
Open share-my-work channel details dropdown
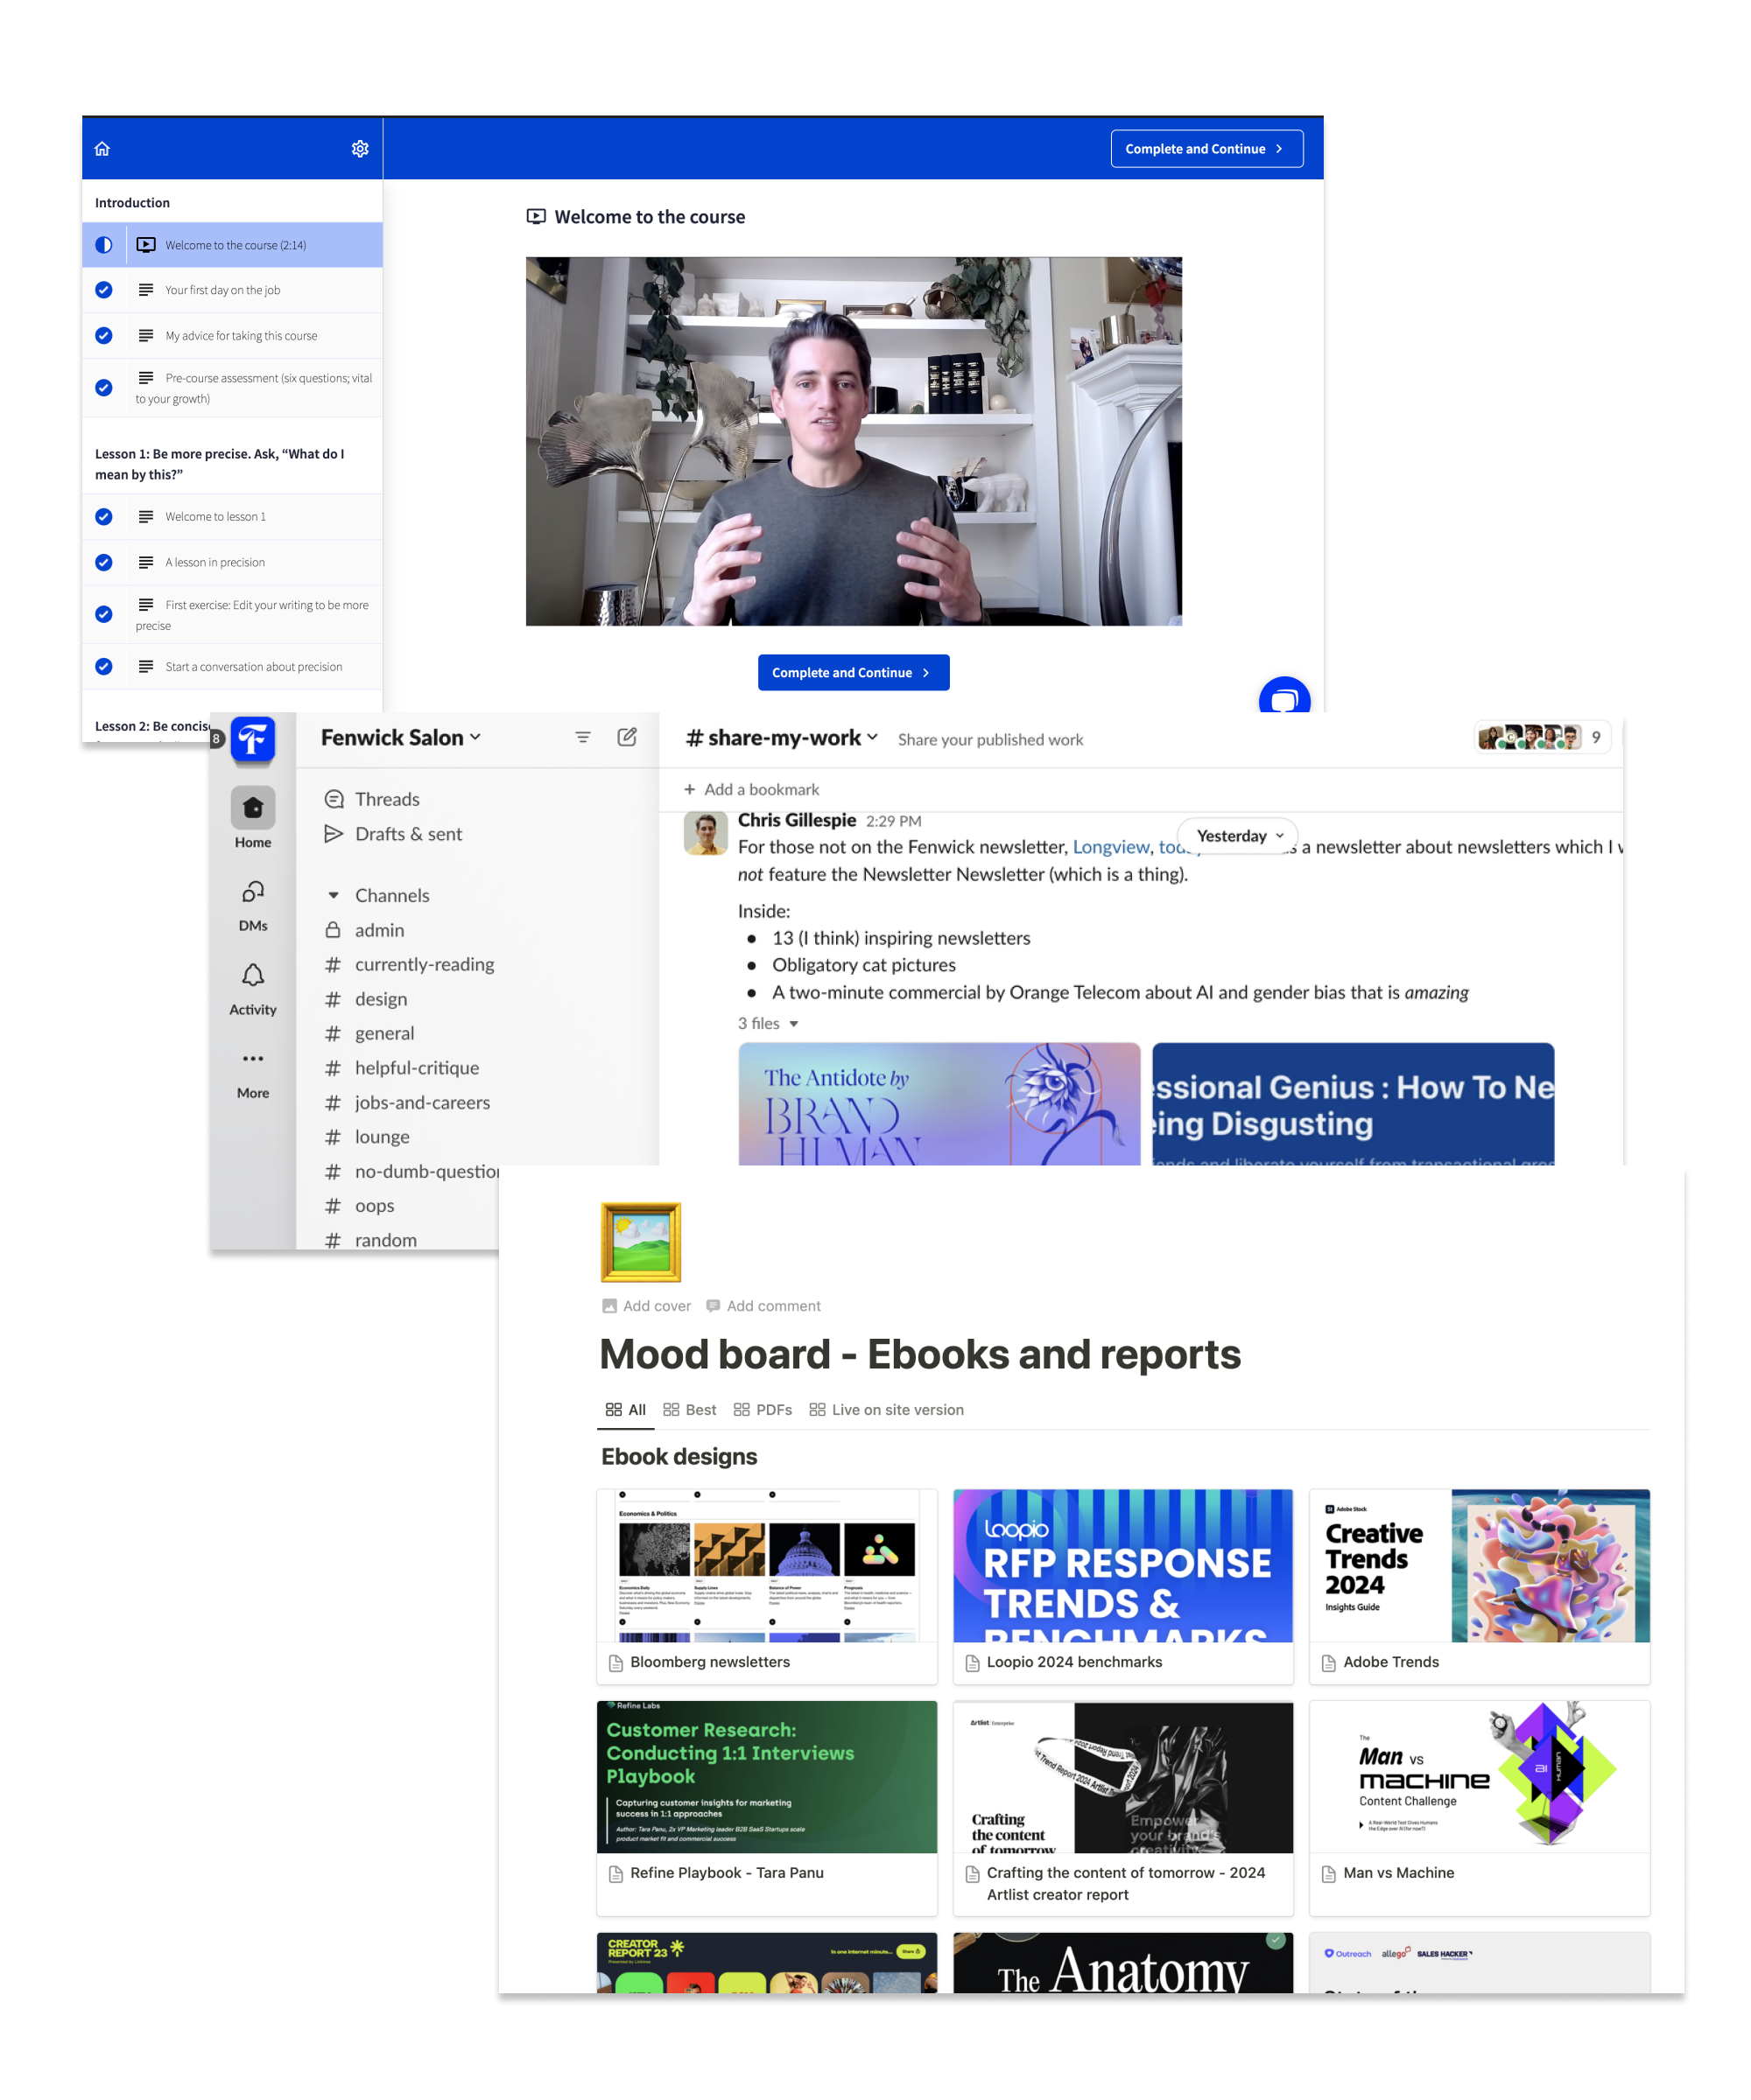(x=782, y=738)
